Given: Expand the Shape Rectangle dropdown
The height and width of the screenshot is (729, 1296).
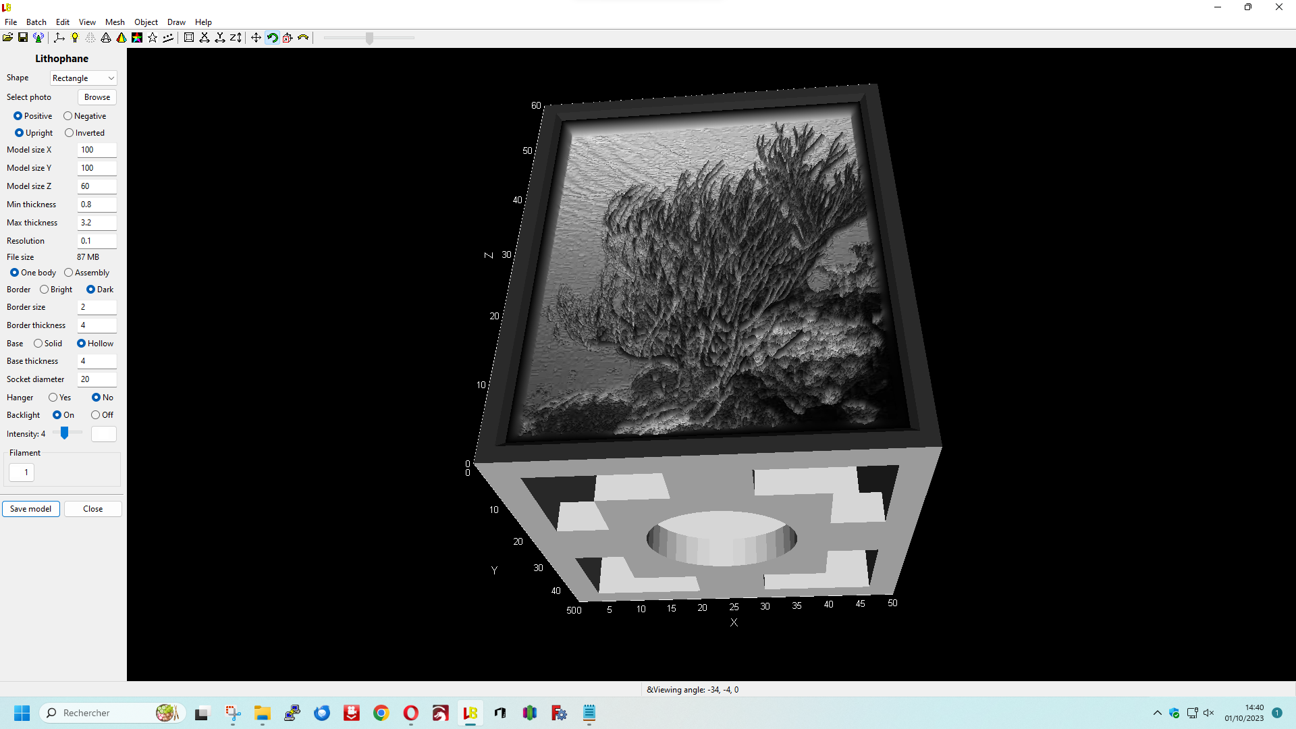Looking at the screenshot, I should tap(84, 78).
